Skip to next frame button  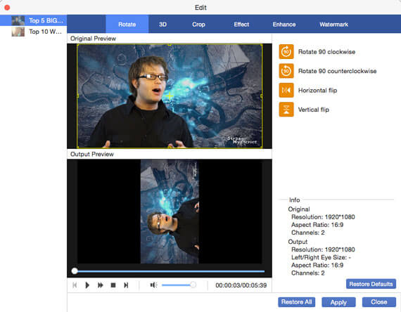click(x=126, y=285)
